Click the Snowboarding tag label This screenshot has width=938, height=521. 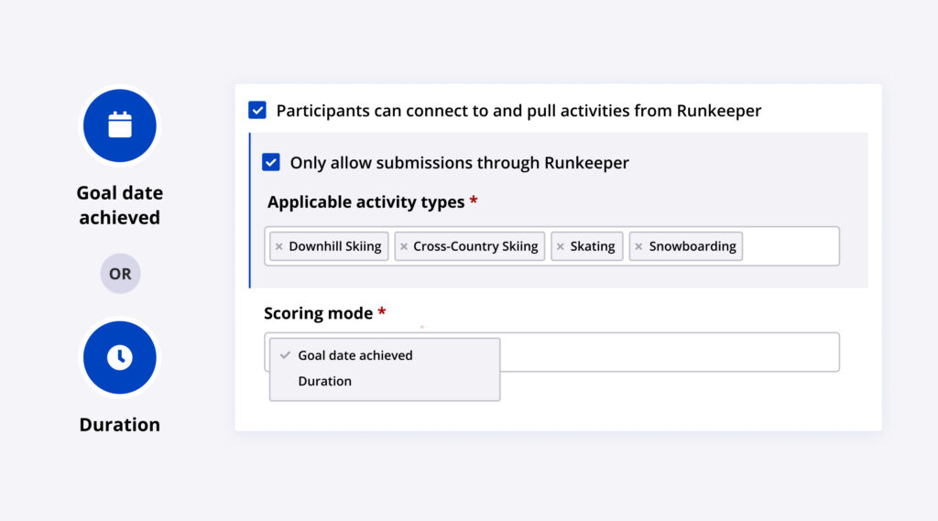pyautogui.click(x=693, y=246)
